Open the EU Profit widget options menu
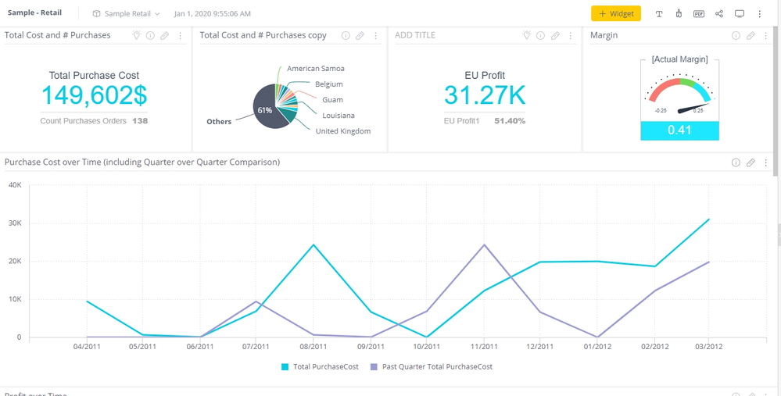781x396 pixels. [570, 36]
